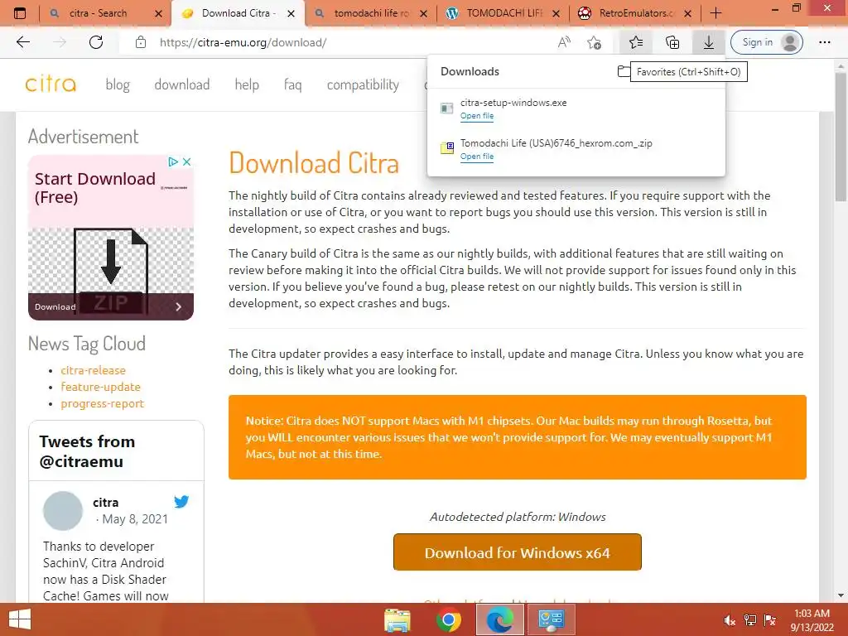Image resolution: width=848 pixels, height=636 pixels.
Task: Click Download for Windows x64 button
Action: click(x=517, y=552)
